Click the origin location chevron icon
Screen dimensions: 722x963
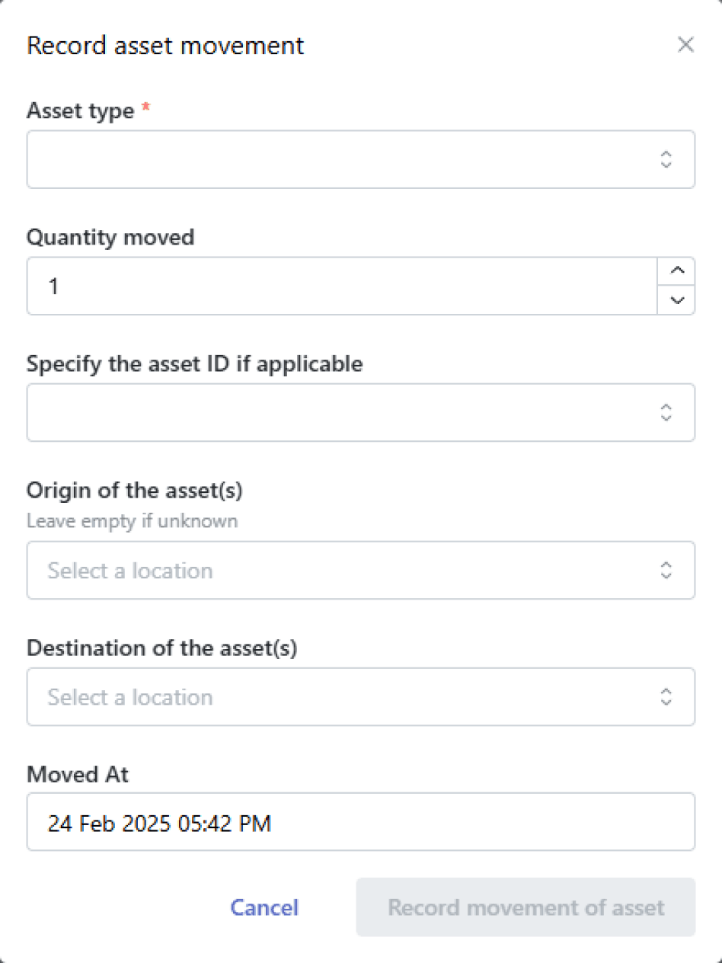point(666,570)
